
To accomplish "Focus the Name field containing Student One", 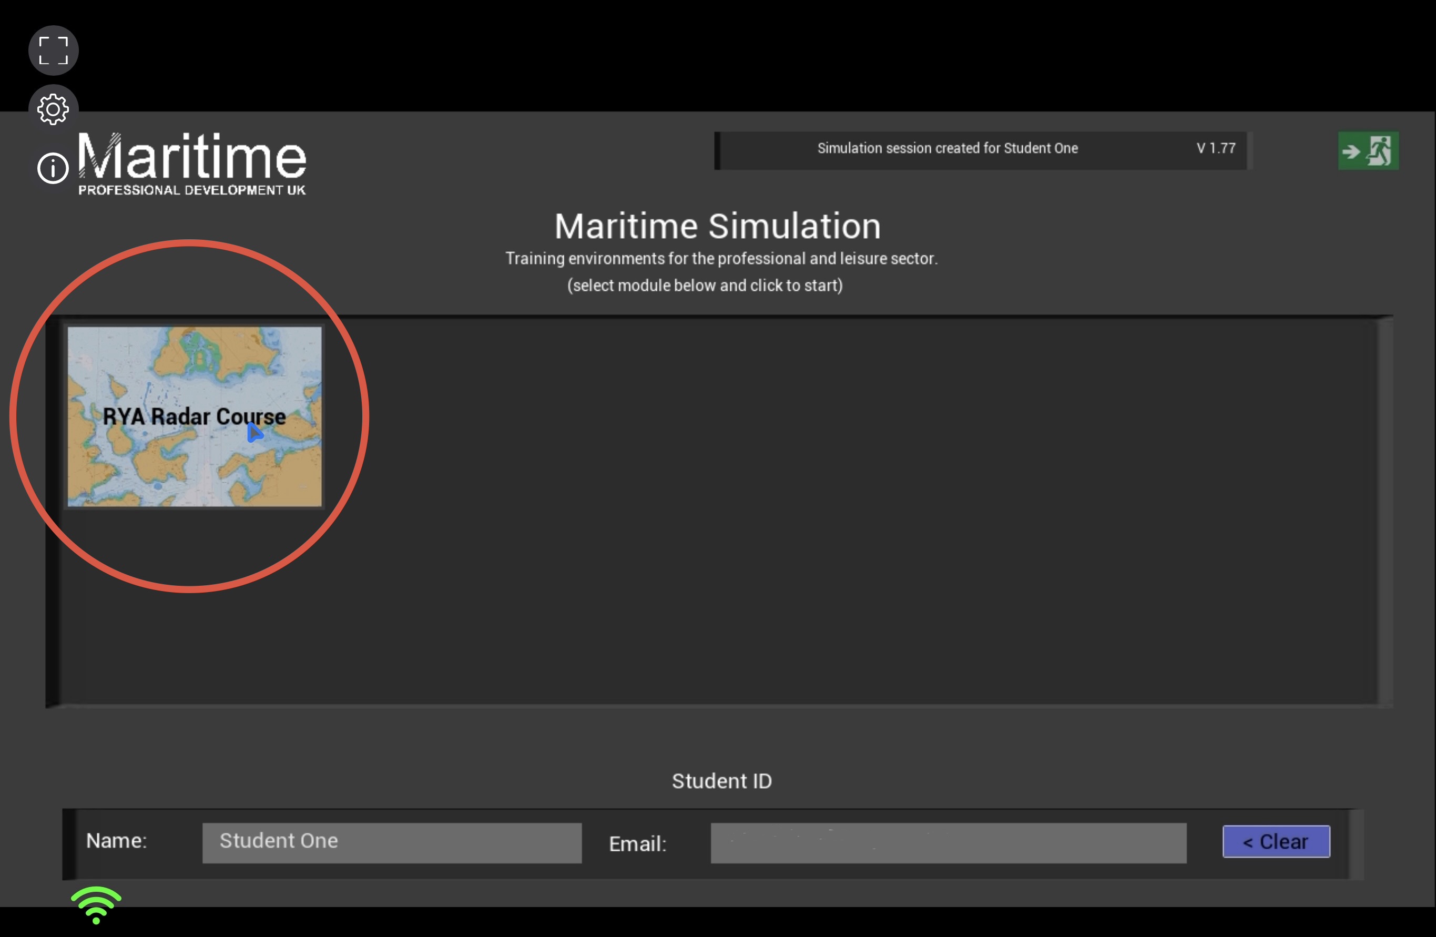I will (x=392, y=842).
